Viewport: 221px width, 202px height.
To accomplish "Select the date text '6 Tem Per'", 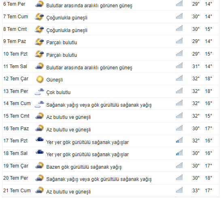I will click(x=14, y=4).
